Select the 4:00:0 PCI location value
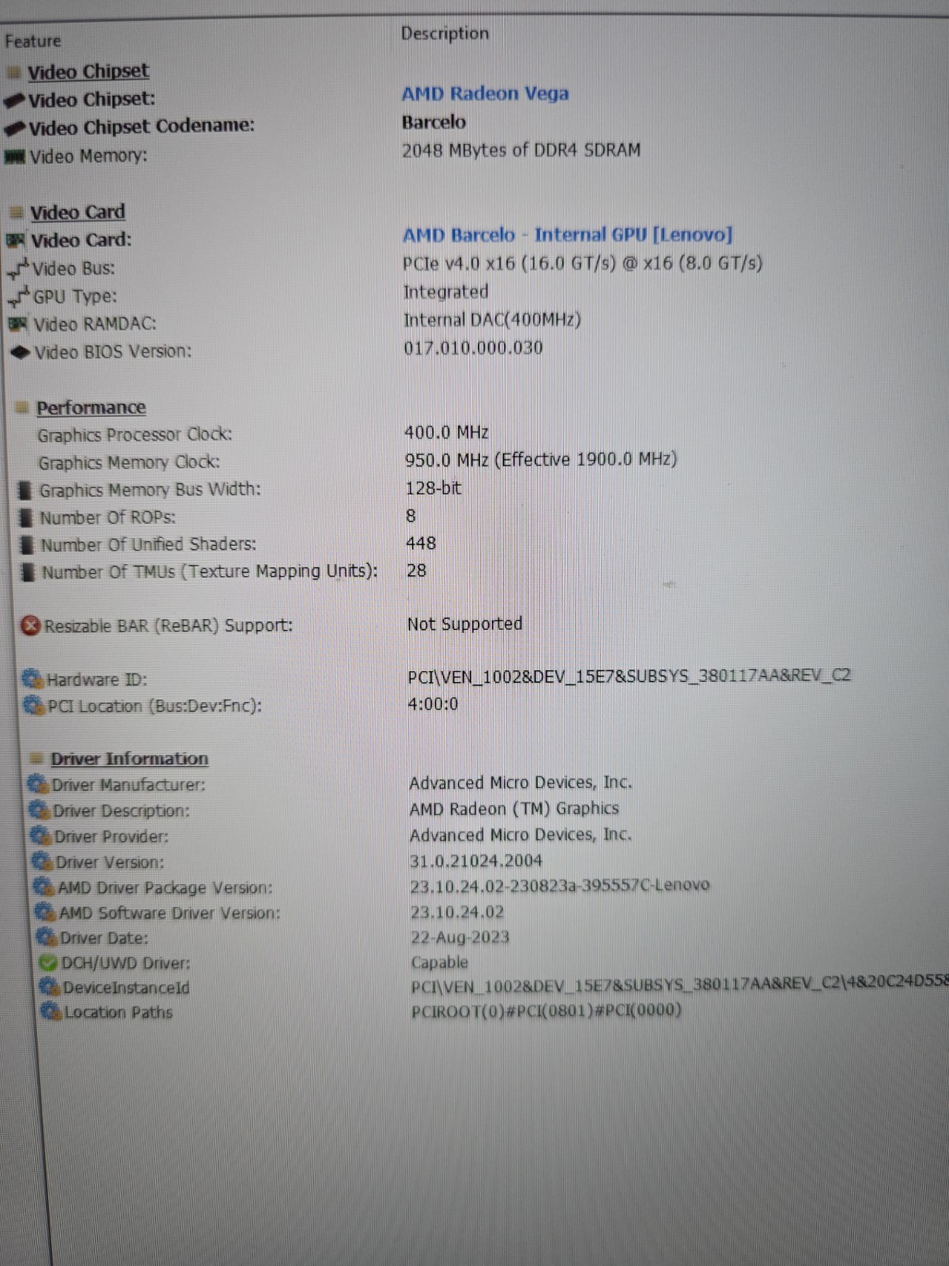Viewport: 949px width, 1266px height. click(433, 703)
